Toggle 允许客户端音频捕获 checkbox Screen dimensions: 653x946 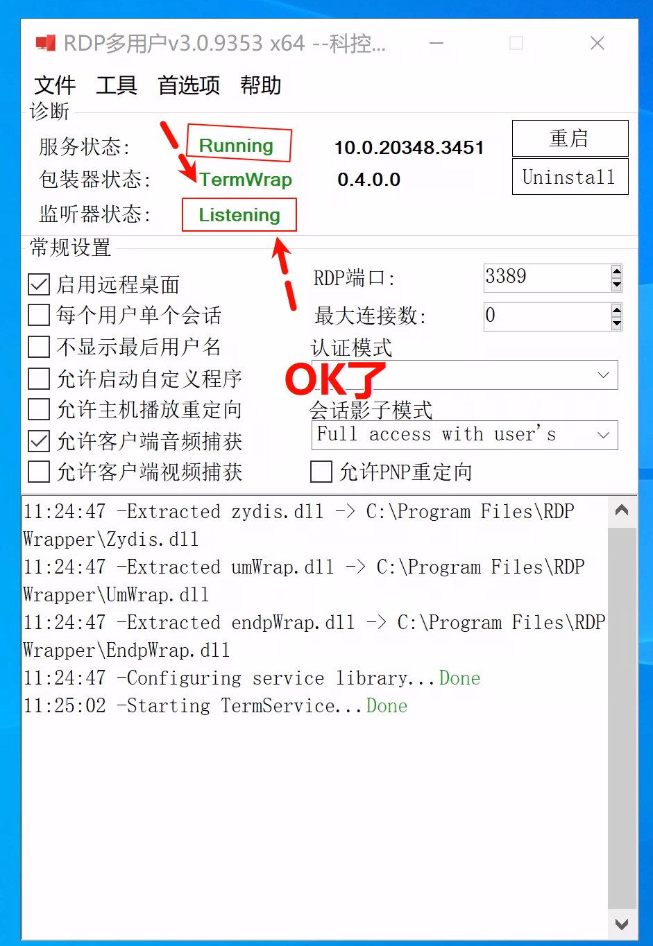(x=39, y=441)
